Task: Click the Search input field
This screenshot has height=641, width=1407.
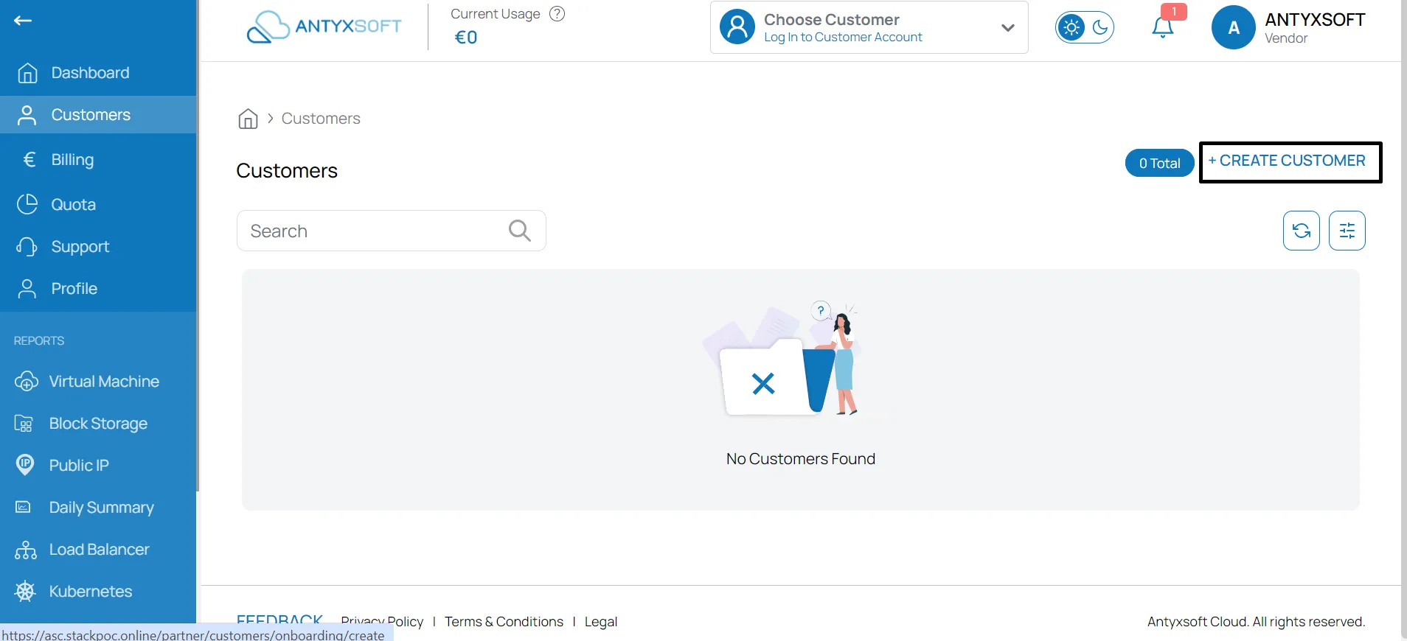Action: [372, 231]
